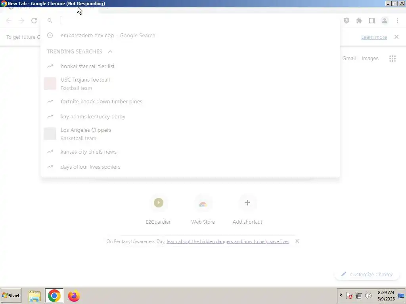Open the profile avatar menu
Screen dimensions: 406x304
(x=385, y=21)
